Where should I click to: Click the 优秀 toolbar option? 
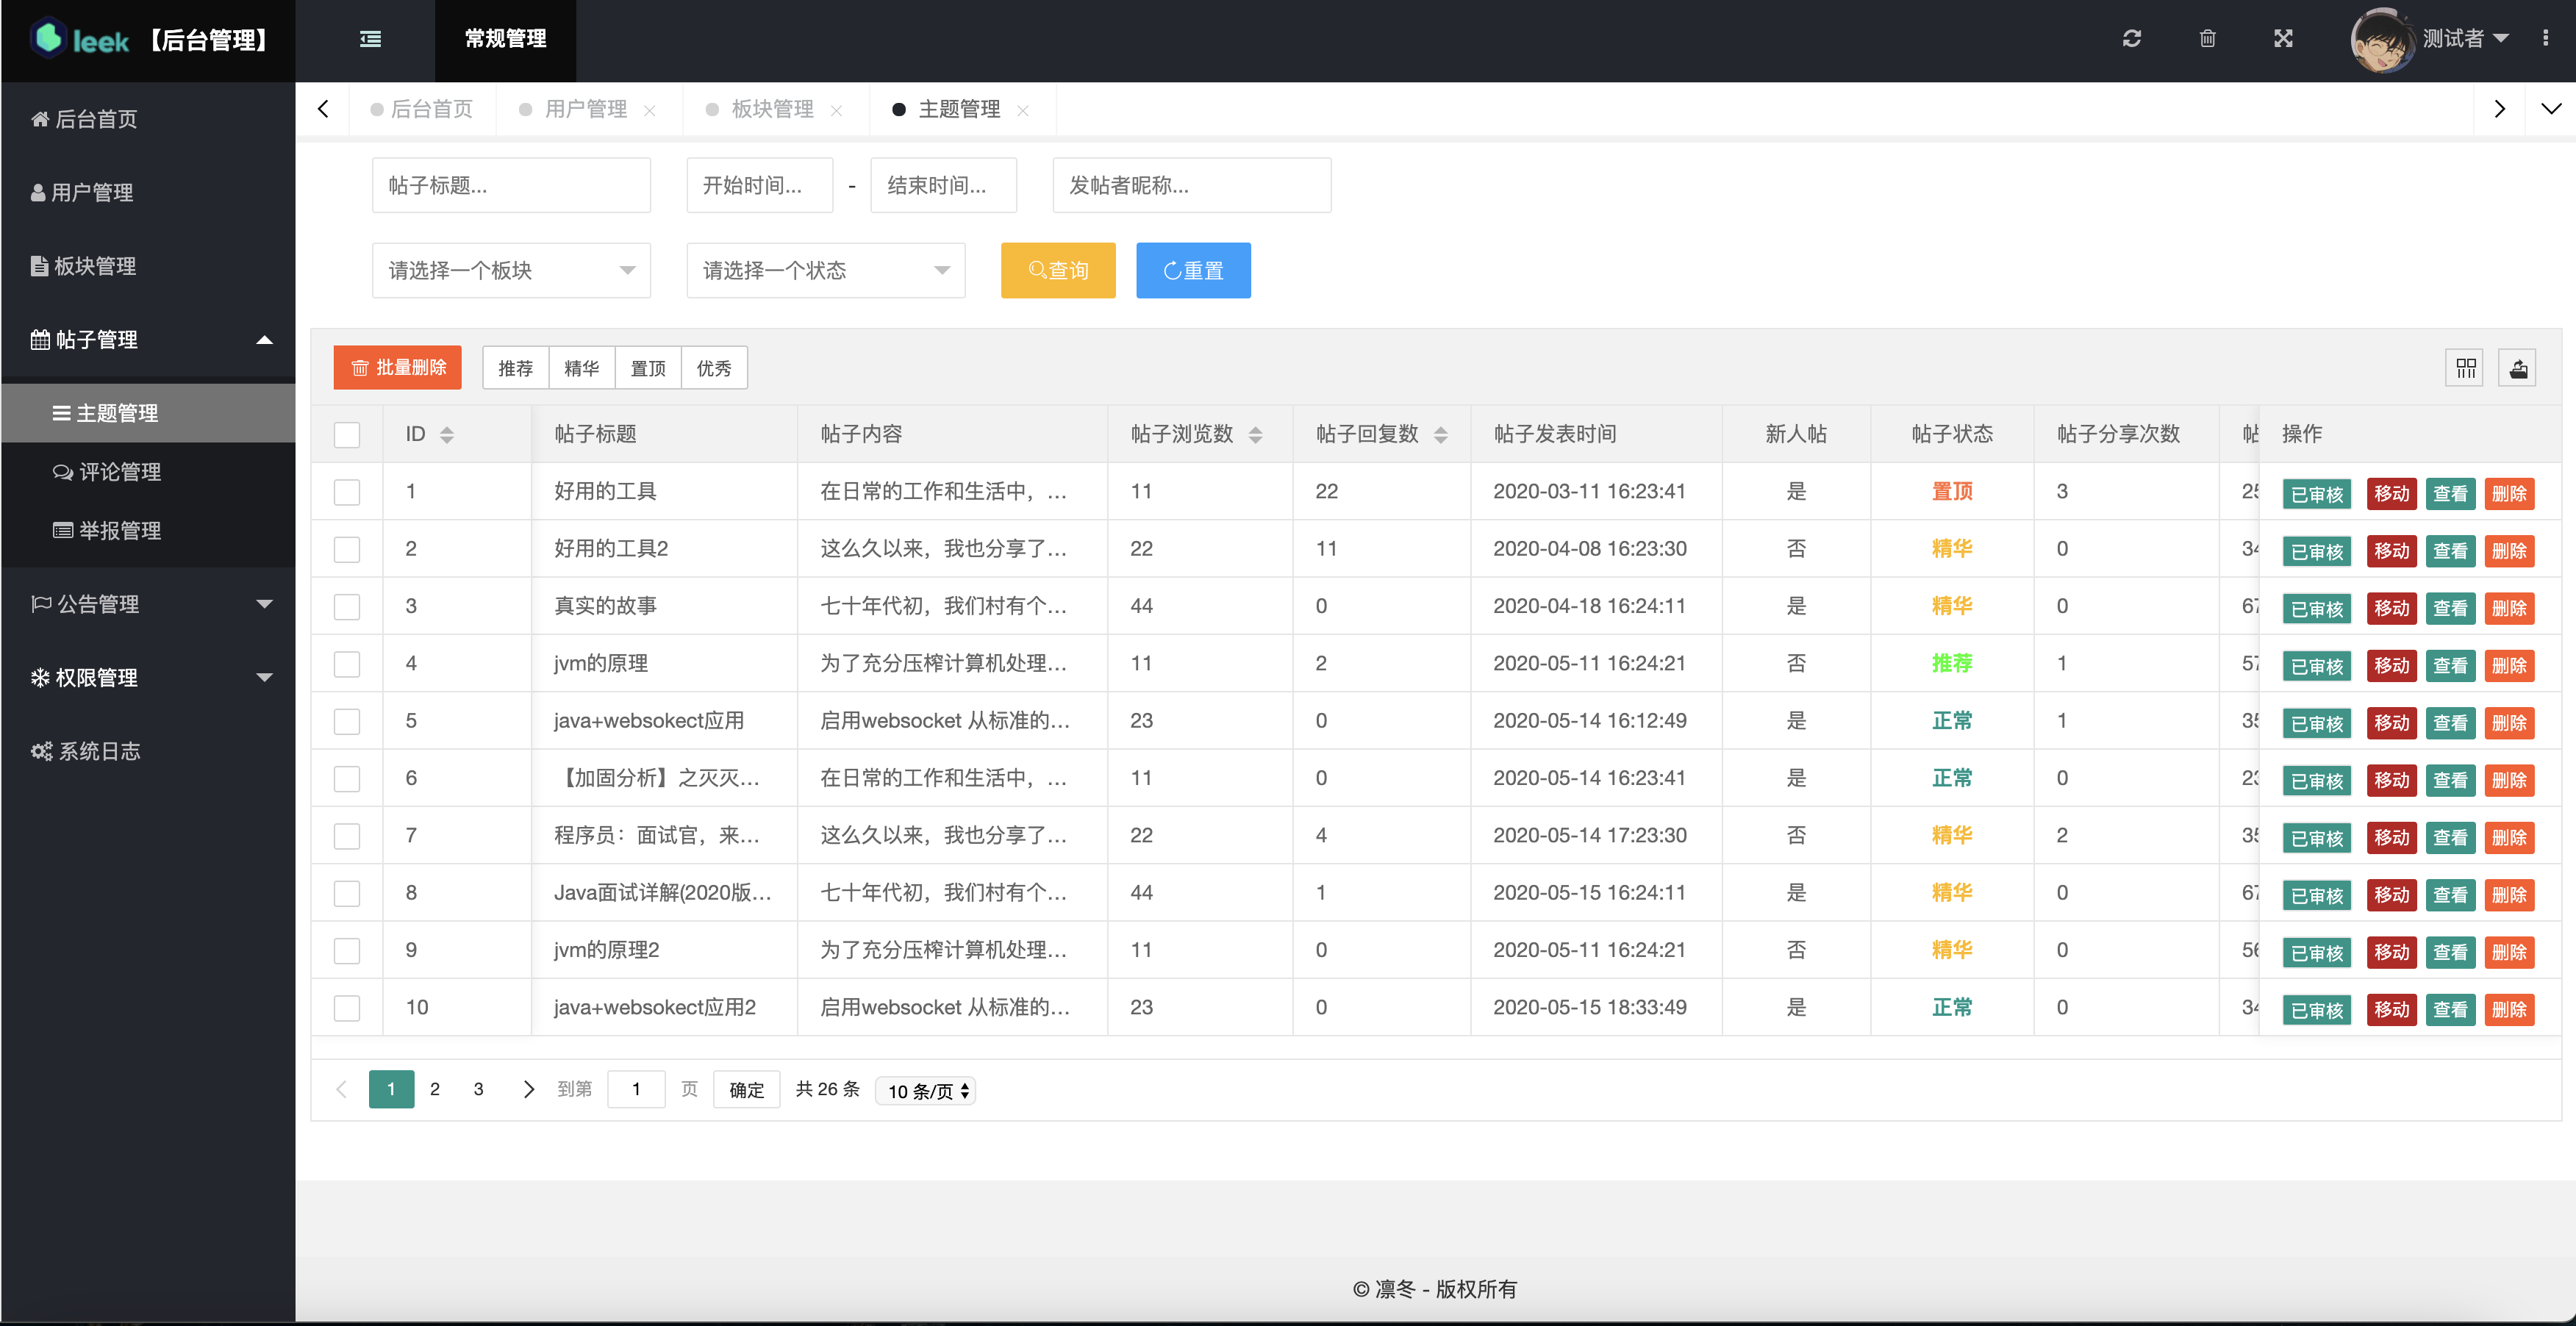[714, 369]
